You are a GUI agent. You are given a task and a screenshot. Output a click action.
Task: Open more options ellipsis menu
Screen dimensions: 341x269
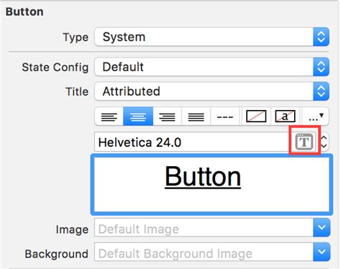[316, 117]
